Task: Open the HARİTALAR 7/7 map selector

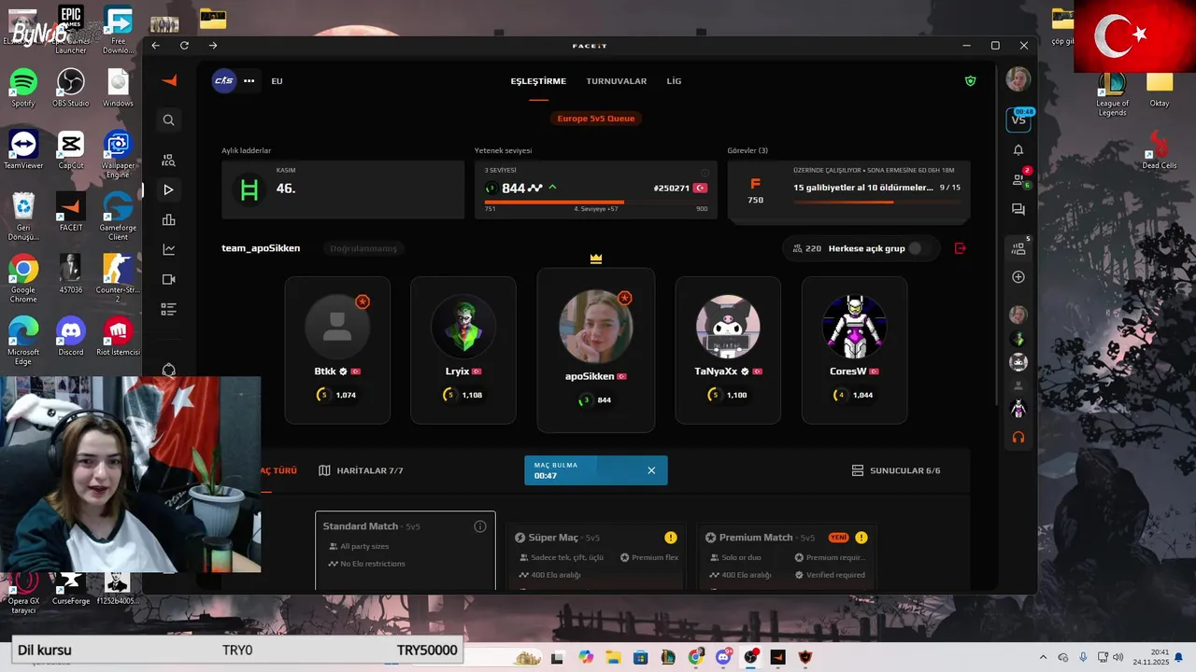Action: [x=361, y=470]
